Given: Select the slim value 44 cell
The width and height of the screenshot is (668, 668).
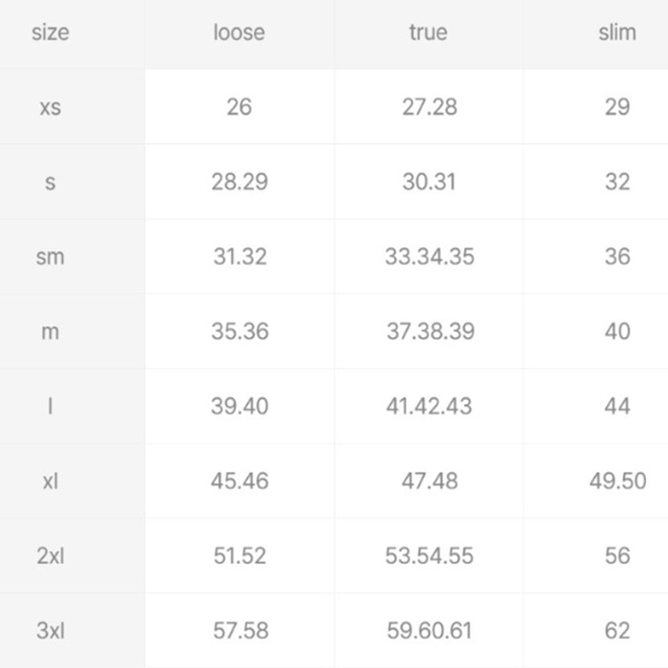Looking at the screenshot, I should pyautogui.click(x=617, y=407).
